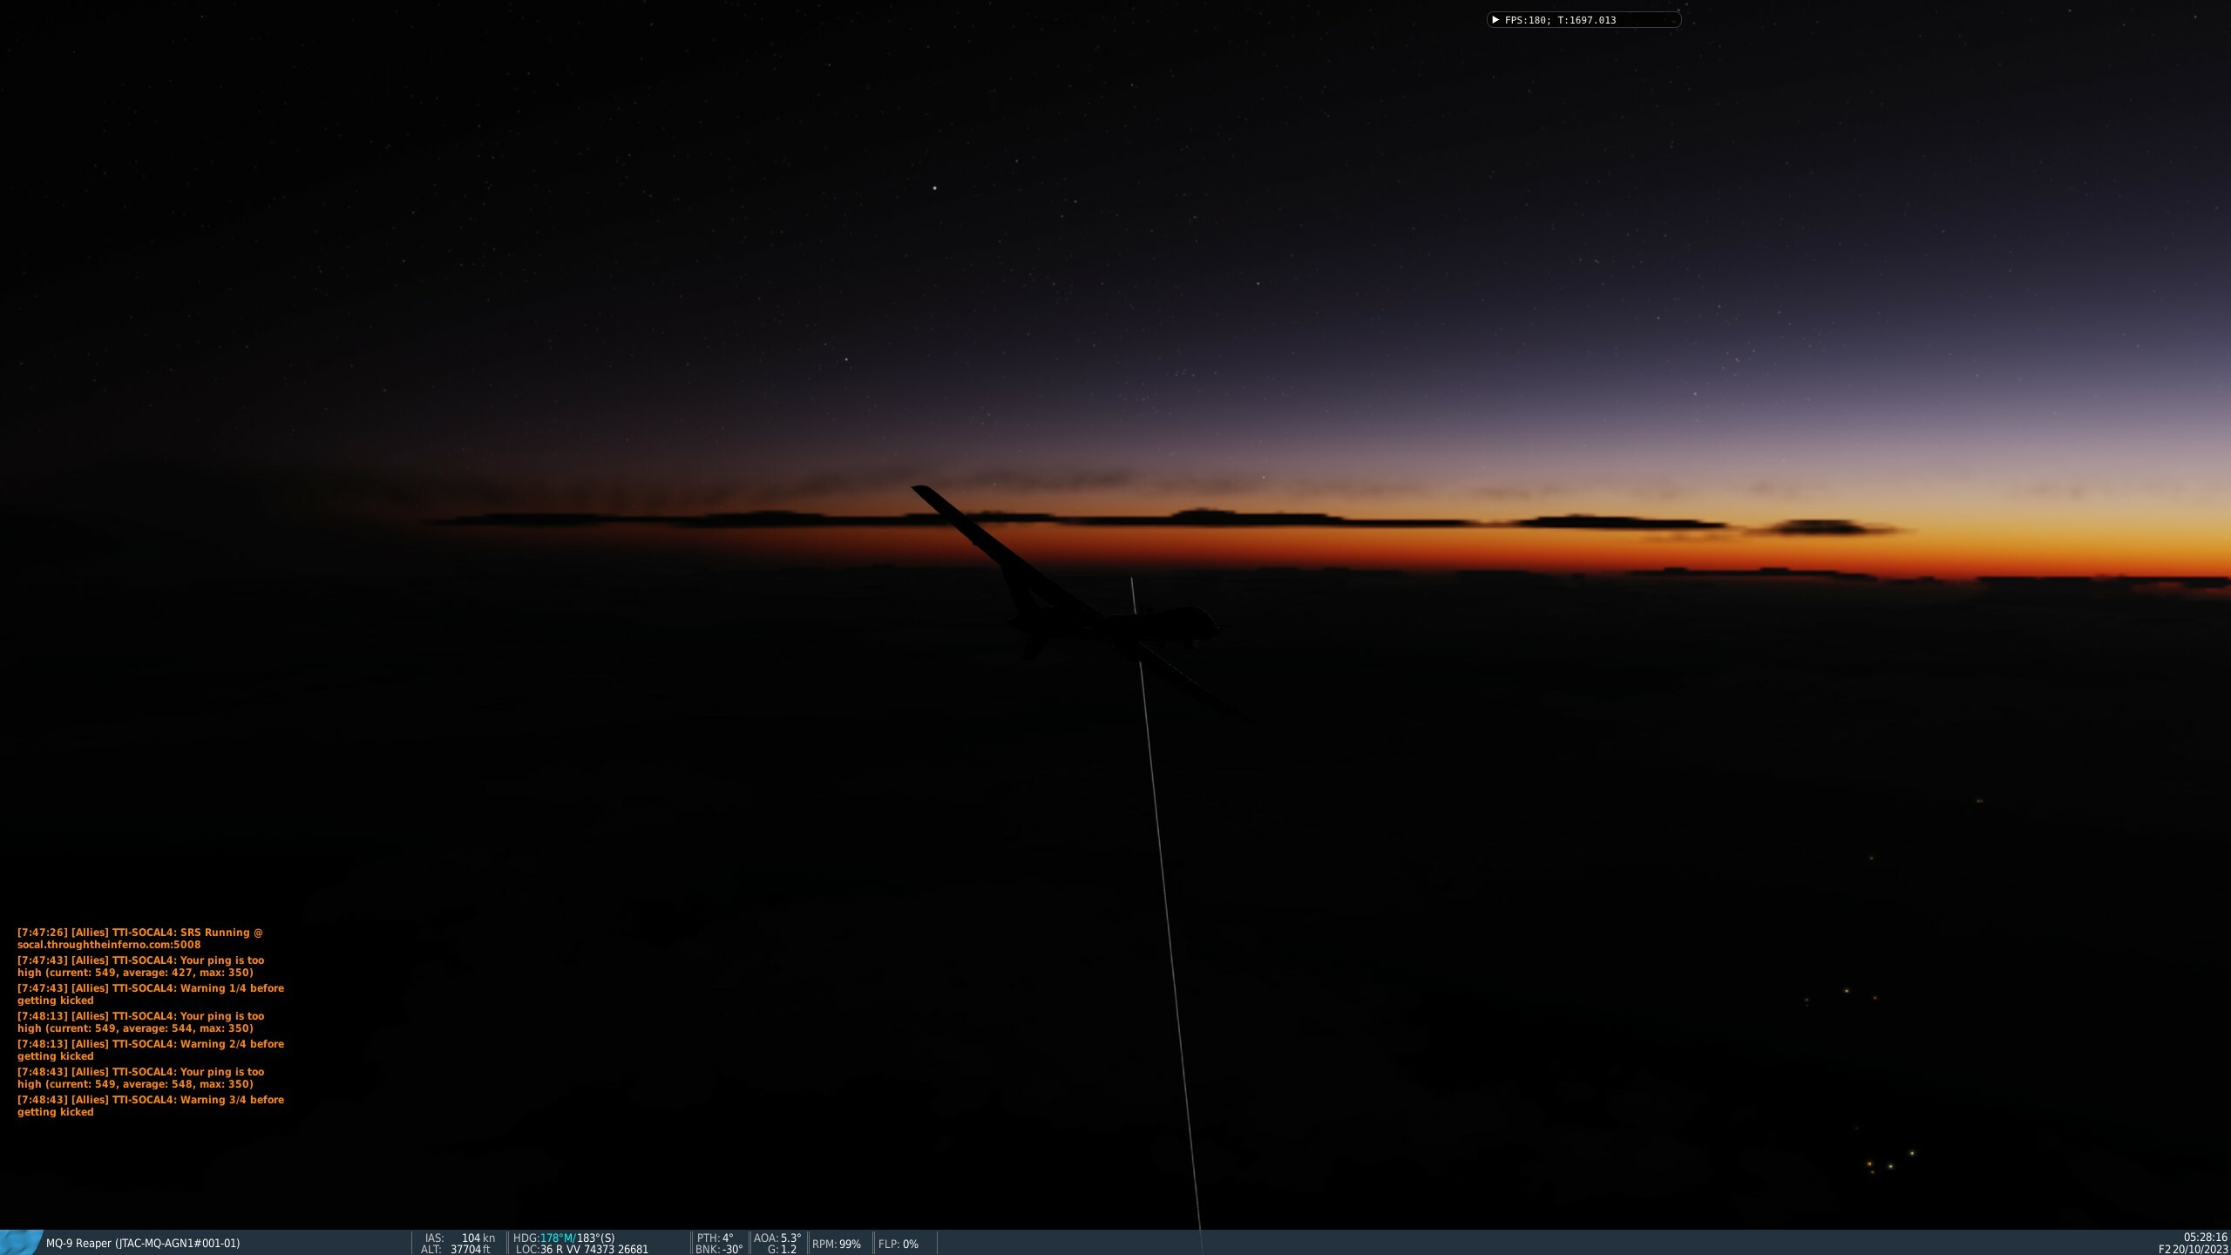Click the G 1.2 load factor readout

782,1249
